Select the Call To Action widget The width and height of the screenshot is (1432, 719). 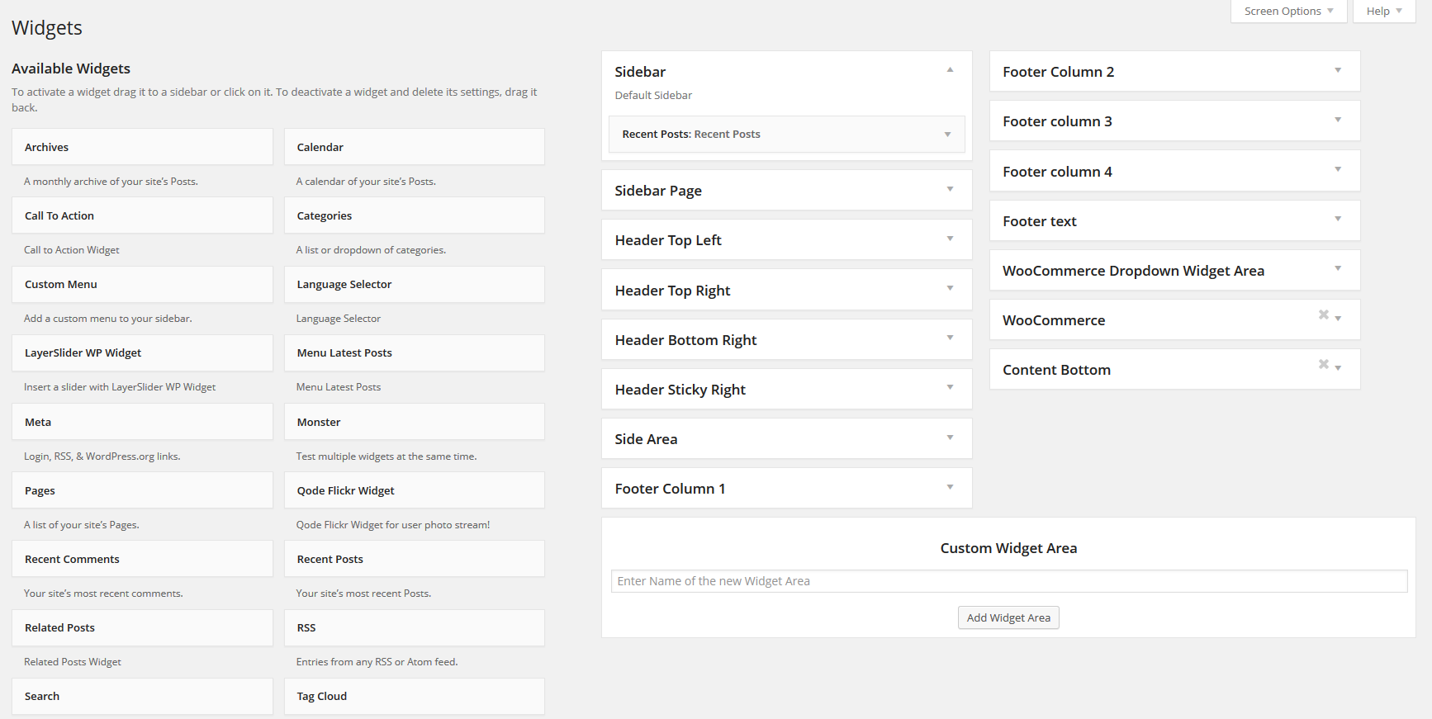pyautogui.click(x=142, y=215)
